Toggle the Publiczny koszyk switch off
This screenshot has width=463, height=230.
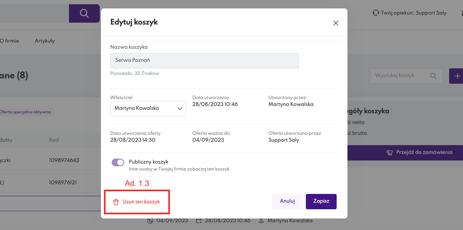coord(118,162)
